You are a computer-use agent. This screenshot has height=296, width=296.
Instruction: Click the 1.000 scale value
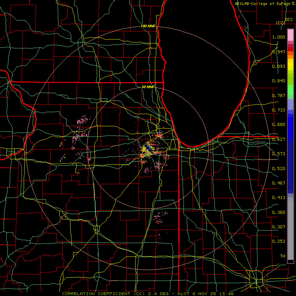pyautogui.click(x=279, y=37)
